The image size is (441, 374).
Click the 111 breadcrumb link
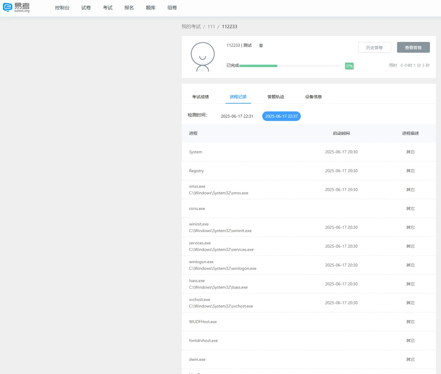[211, 27]
